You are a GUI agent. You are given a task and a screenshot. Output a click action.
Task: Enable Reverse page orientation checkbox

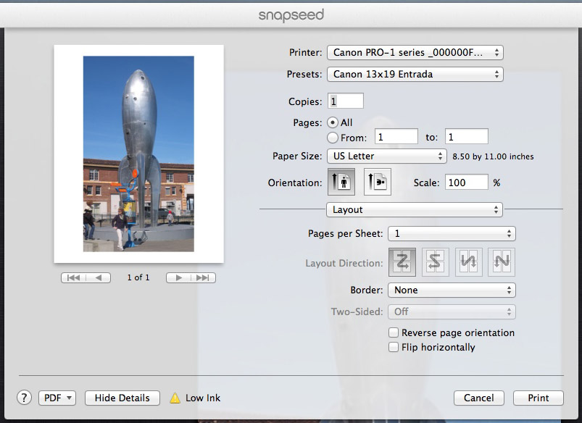(394, 332)
